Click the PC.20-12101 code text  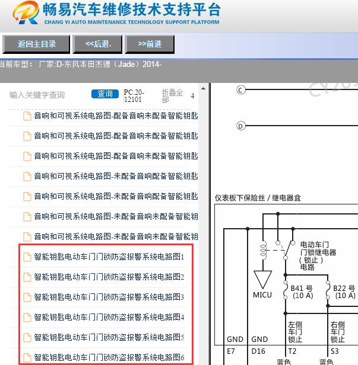134,95
